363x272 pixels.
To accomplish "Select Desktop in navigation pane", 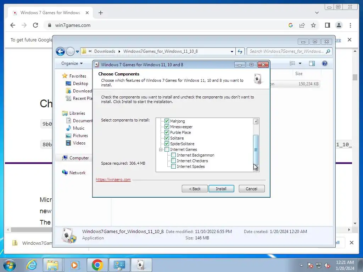I will tap(80, 84).
